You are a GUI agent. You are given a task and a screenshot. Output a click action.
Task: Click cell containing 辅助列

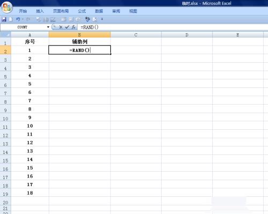tap(80, 42)
